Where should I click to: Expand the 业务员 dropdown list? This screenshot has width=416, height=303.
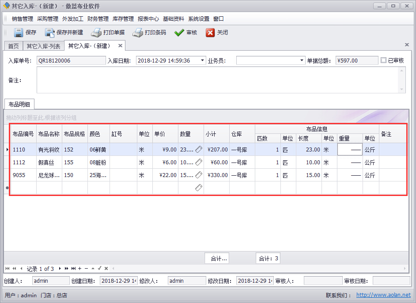point(302,60)
